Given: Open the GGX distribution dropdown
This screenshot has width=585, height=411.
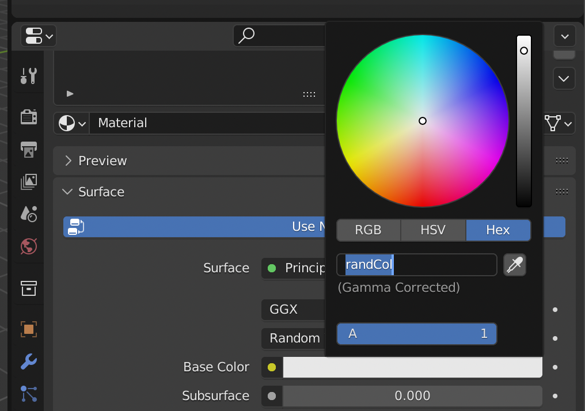Looking at the screenshot, I should tap(294, 309).
